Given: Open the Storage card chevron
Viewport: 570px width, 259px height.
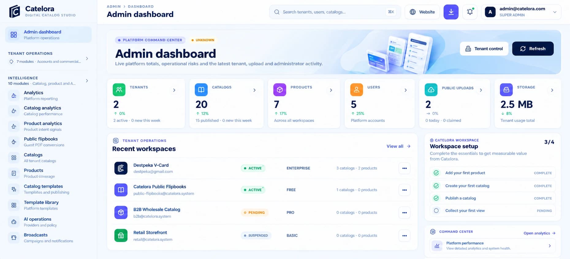Looking at the screenshot, I should (552, 90).
